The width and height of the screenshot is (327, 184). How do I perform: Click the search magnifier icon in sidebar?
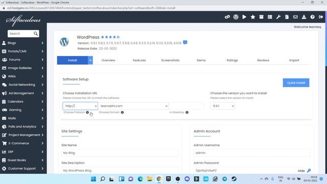(36, 33)
